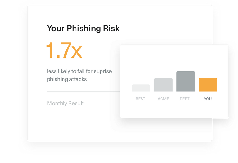This screenshot has height=163, width=238.
Task: Click the x in 1.7x
Action: (77, 52)
